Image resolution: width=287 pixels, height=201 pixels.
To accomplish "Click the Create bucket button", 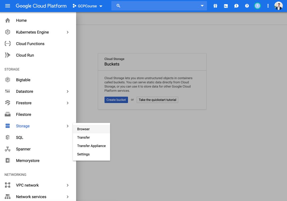I will [x=116, y=100].
